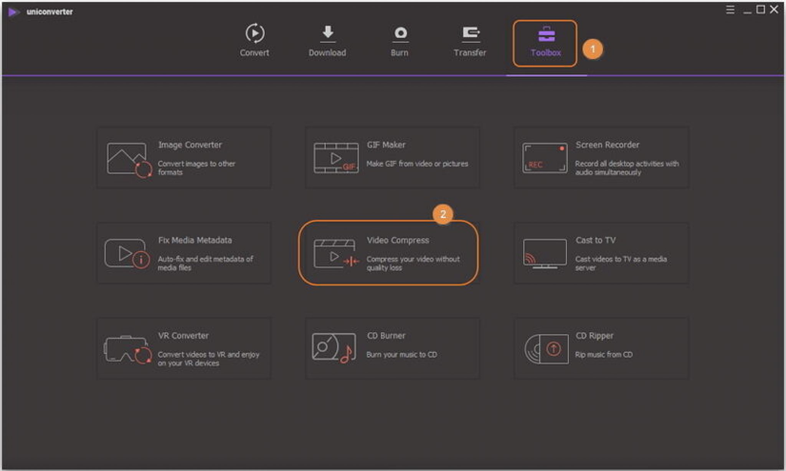The width and height of the screenshot is (786, 471).
Task: Open the hamburger menu
Action: pos(730,10)
